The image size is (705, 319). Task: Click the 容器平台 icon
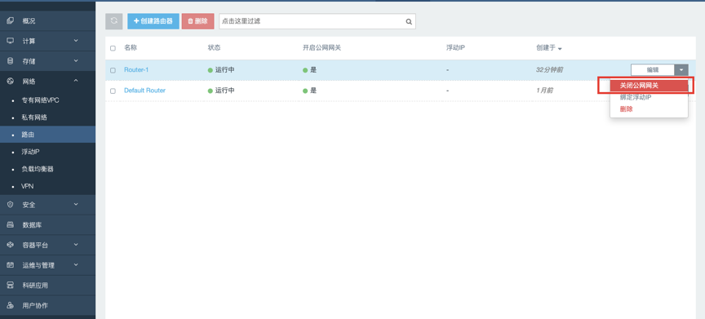click(x=11, y=245)
